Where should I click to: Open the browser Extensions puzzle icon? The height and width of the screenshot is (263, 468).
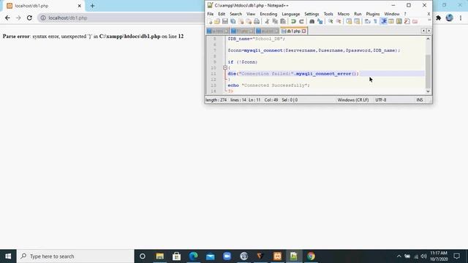(x=438, y=18)
